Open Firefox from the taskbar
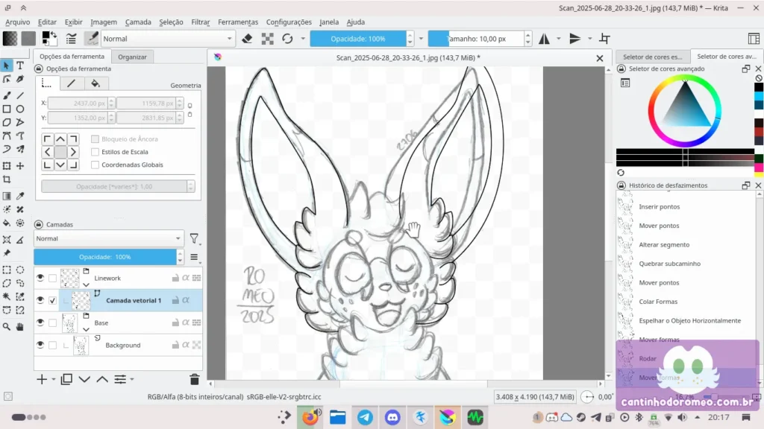Viewport: 764px width, 429px height. click(310, 417)
